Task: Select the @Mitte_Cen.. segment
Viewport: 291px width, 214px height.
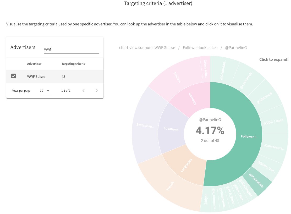Action: coord(266,167)
